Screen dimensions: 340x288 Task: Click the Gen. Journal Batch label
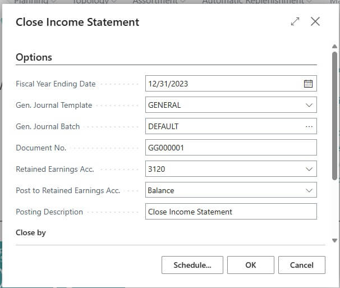[48, 126]
